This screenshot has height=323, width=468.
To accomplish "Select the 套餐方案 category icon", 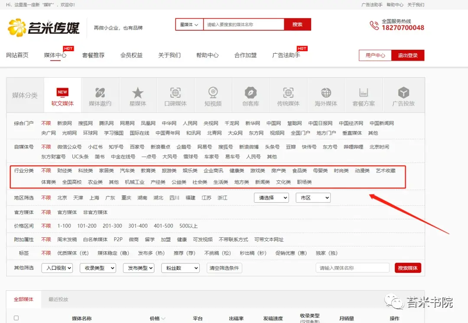I will (x=364, y=93).
